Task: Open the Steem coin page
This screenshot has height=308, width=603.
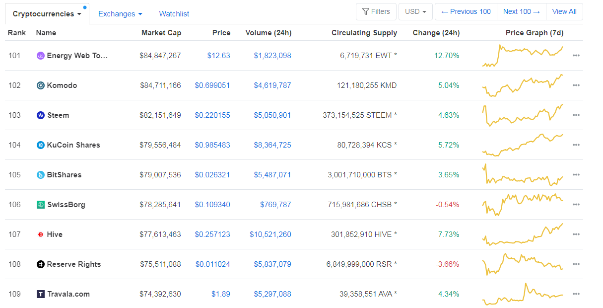Action: click(x=58, y=115)
